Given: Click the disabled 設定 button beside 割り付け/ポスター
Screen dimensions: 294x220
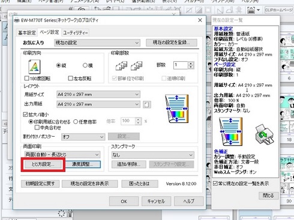Looking at the screenshot, I should (x=124, y=137).
